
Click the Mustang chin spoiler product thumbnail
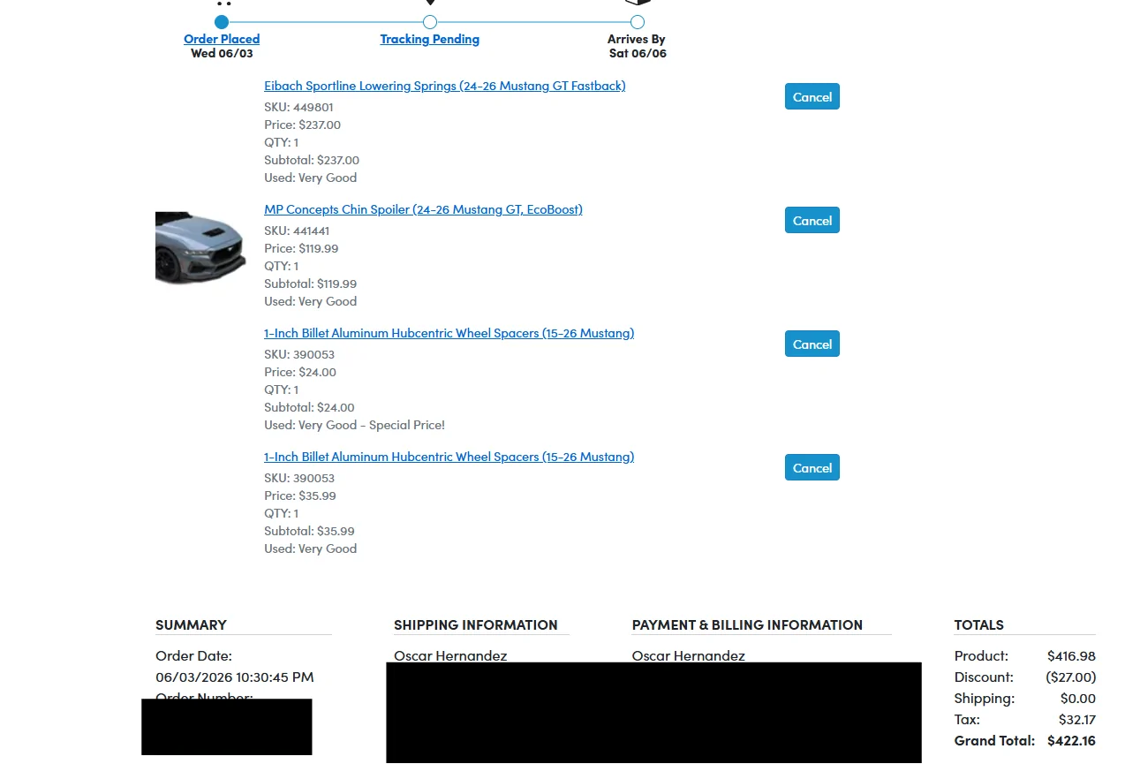point(200,248)
